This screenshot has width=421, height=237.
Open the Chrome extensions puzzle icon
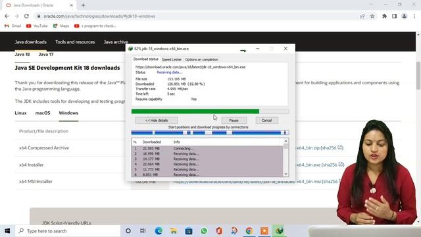384,16
